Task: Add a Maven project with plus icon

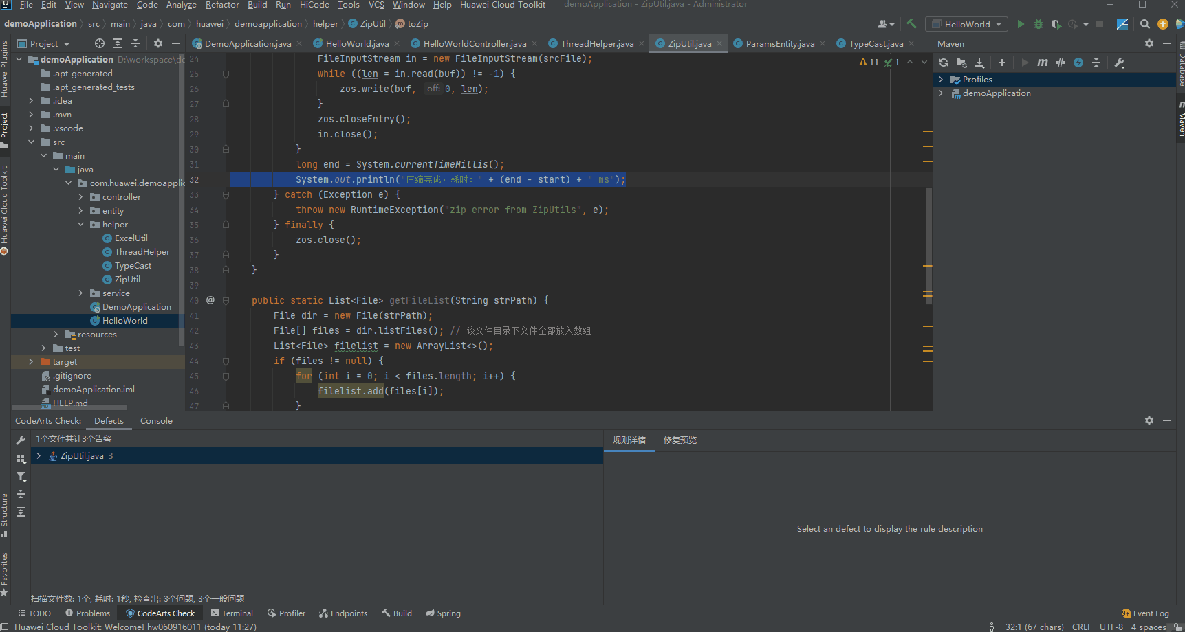Action: [x=1002, y=63]
